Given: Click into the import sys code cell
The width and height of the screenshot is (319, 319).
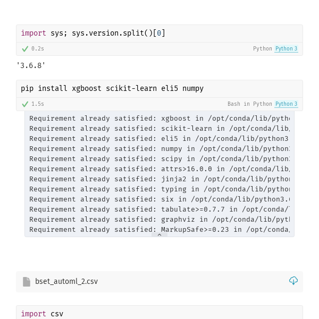Looking at the screenshot, I should [x=159, y=33].
